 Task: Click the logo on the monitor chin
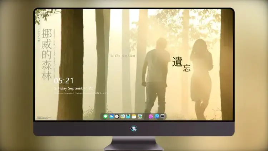[134, 128]
